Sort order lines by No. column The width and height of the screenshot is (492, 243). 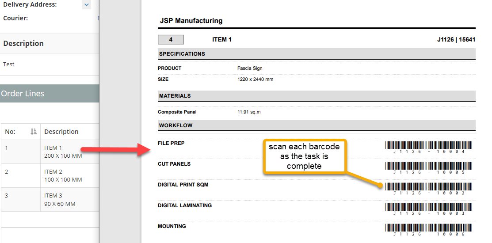(x=34, y=132)
